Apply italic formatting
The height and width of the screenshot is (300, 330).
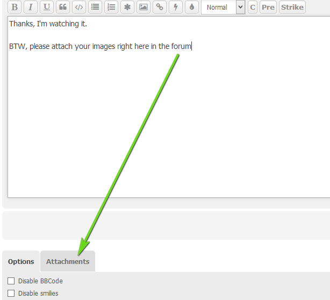pyautogui.click(x=31, y=7)
